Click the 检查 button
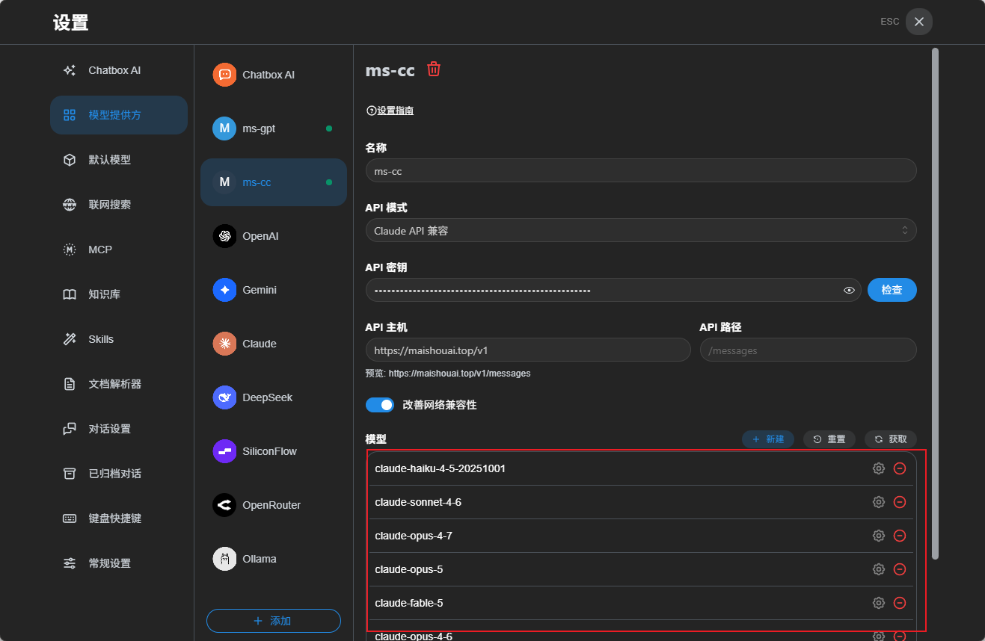 pyautogui.click(x=892, y=290)
